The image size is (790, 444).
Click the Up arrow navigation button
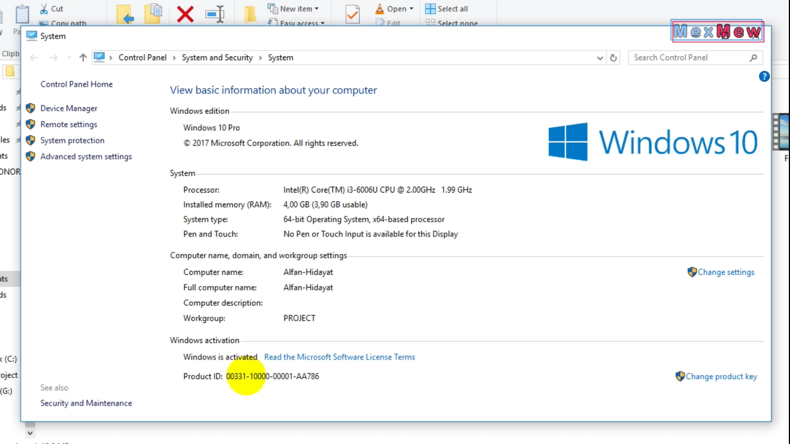click(x=83, y=57)
